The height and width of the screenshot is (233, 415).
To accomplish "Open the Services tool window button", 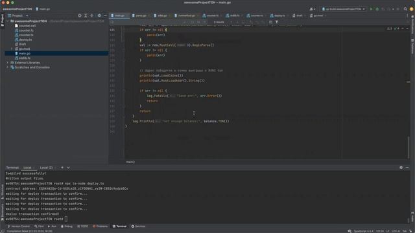I will [138, 227].
